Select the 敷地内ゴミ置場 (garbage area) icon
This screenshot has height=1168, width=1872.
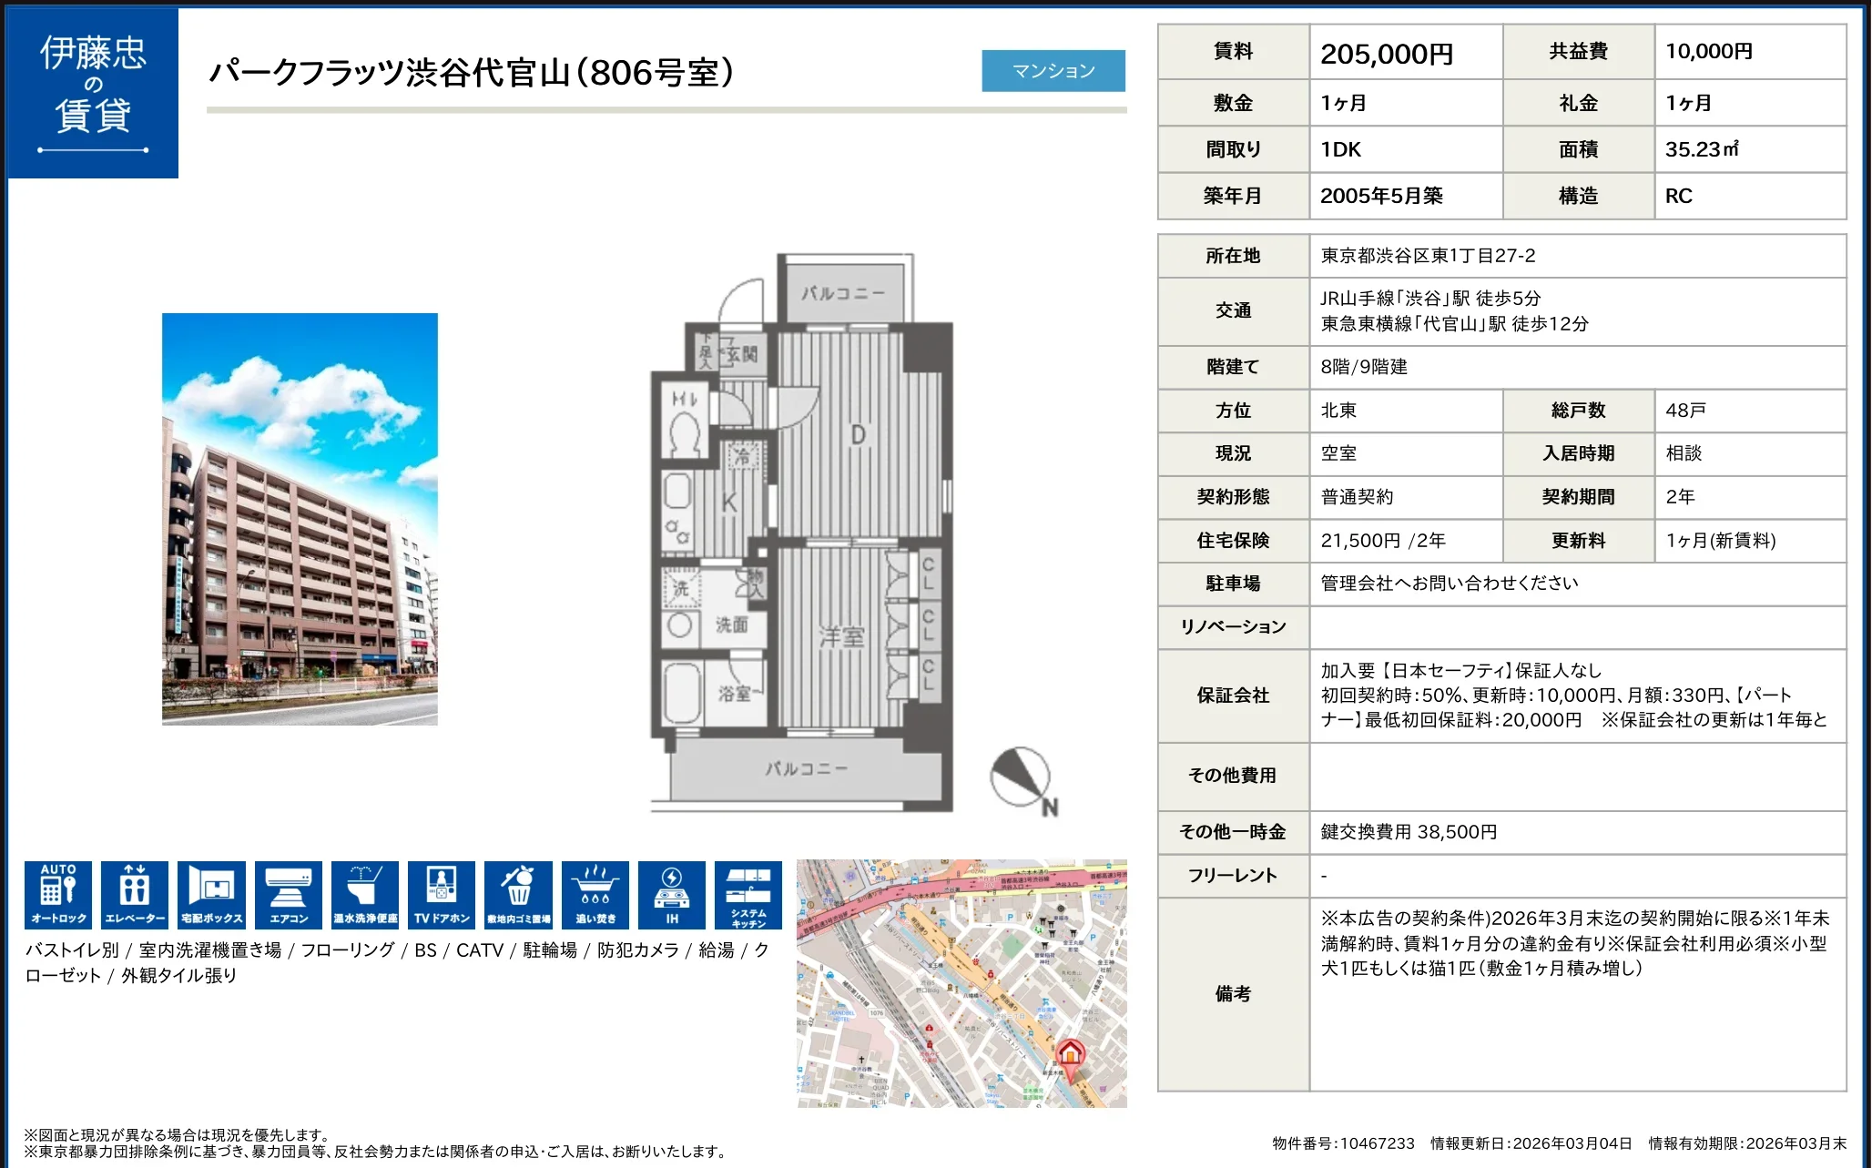(x=517, y=894)
